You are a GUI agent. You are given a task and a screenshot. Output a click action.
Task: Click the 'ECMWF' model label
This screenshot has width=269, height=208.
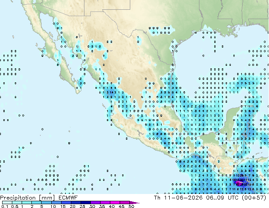[x=68, y=198]
